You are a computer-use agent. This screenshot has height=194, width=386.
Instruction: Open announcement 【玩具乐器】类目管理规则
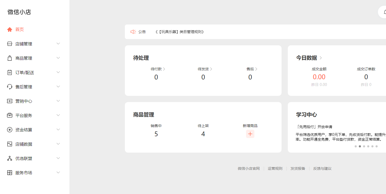[179, 32]
